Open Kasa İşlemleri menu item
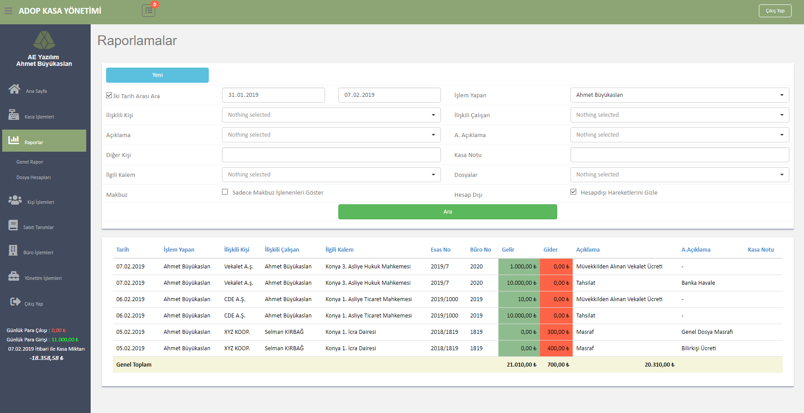 [39, 117]
